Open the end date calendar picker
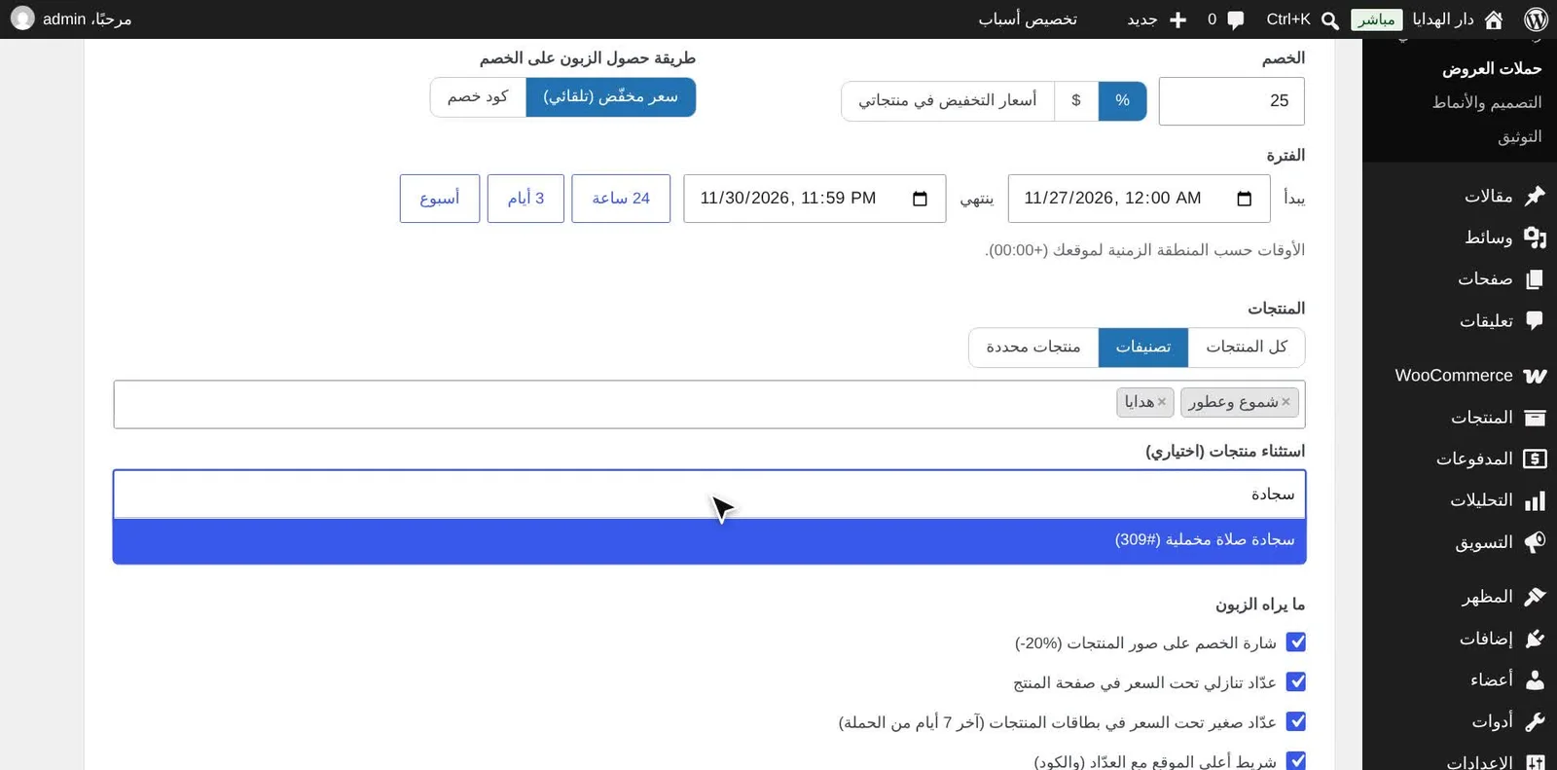This screenshot has height=770, width=1557. click(920, 199)
